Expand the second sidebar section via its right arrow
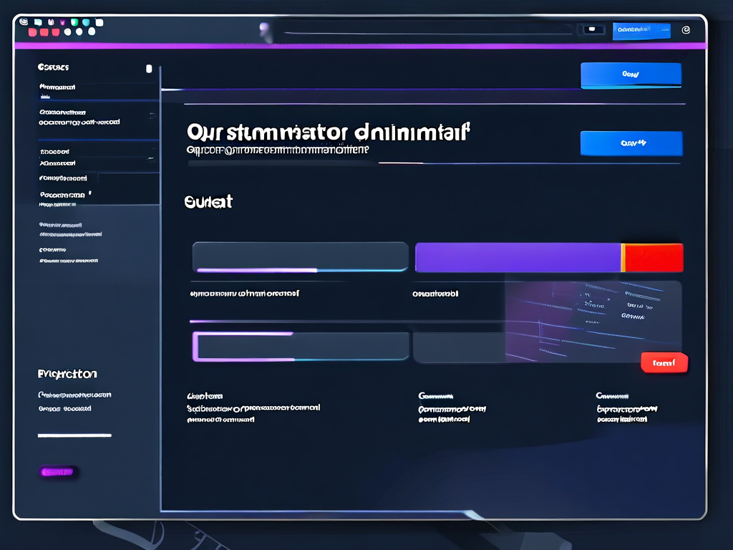This screenshot has width=733, height=550. (151, 114)
